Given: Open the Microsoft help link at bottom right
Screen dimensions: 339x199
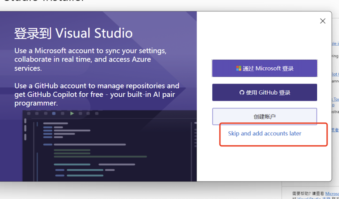Looking at the screenshot, I should coord(332,193).
